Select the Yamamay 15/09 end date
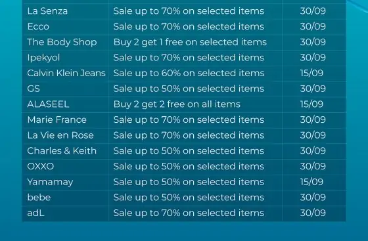 tap(311, 182)
